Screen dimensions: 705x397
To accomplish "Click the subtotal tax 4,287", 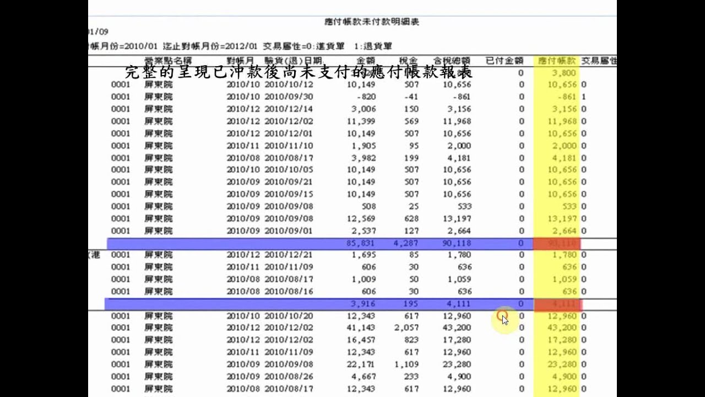I will click(x=406, y=243).
